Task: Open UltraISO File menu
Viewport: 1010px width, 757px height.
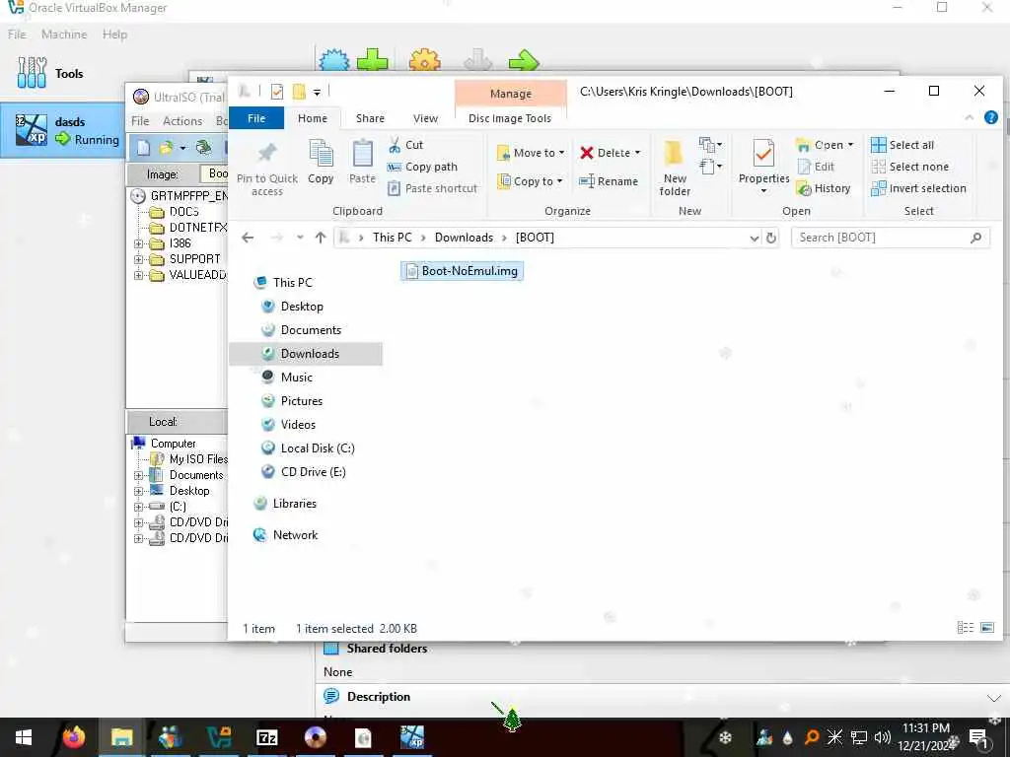Action: (140, 121)
